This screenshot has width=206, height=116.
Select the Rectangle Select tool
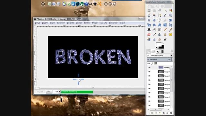click(149, 11)
